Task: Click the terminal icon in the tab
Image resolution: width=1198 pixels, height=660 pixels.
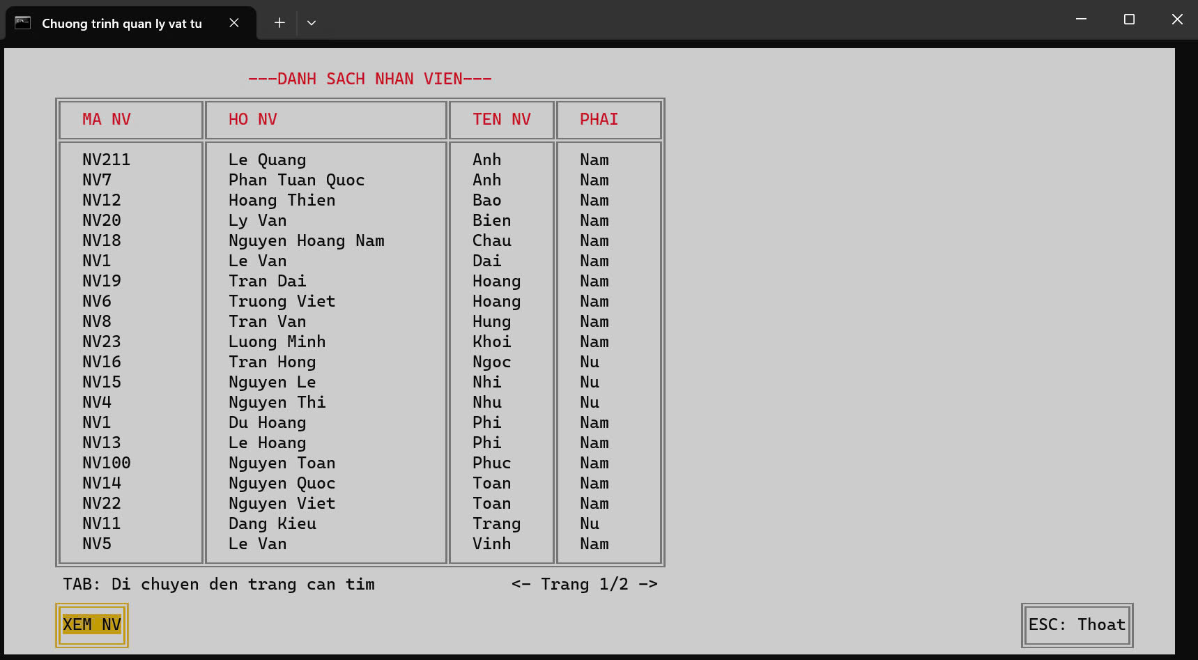Action: coord(23,23)
